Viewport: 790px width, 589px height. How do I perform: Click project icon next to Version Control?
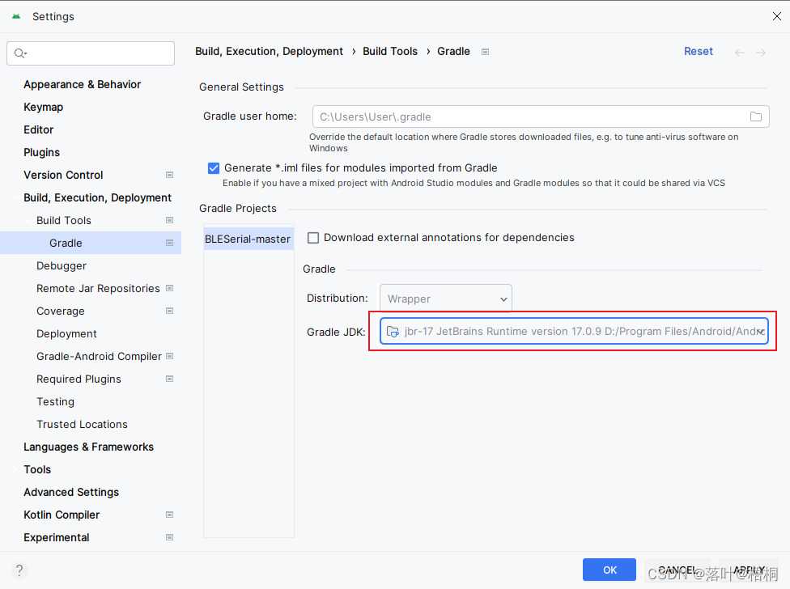pyautogui.click(x=170, y=176)
